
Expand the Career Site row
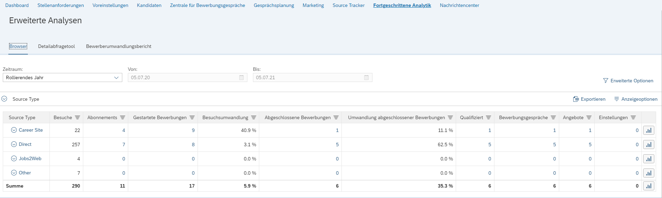click(14, 130)
